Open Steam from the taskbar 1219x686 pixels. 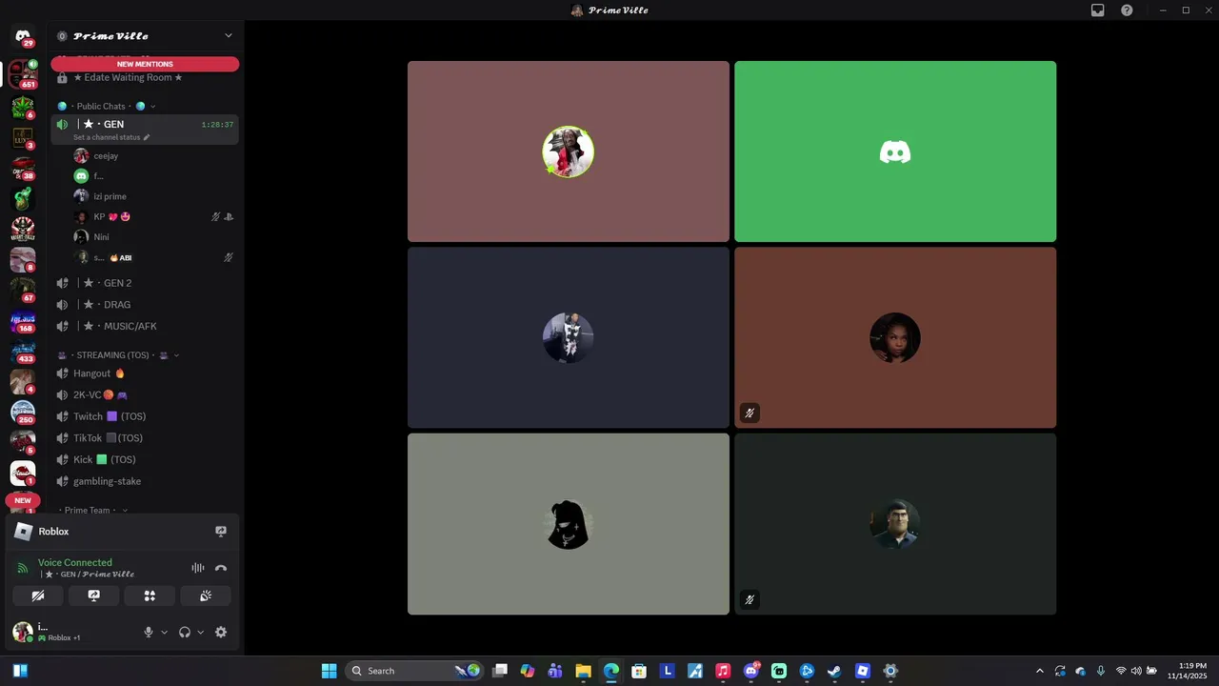point(834,671)
